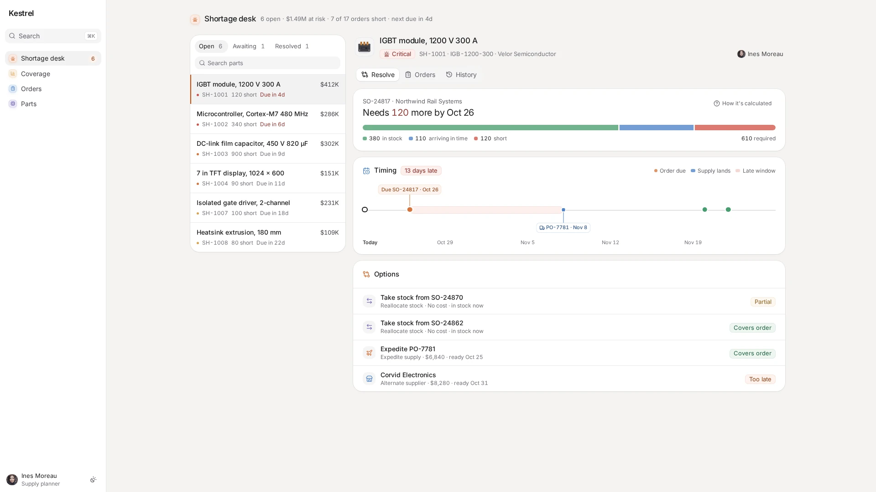Click the Covers order badge for SO-24862
This screenshot has width=876, height=492.
752,328
